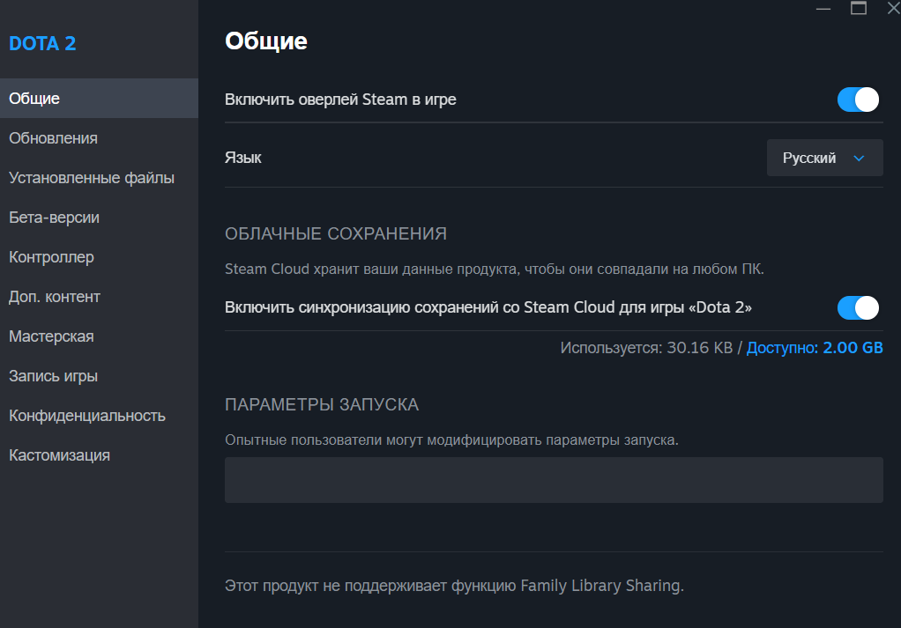
Task: Switch to Бета-версии tab
Action: [x=54, y=218]
